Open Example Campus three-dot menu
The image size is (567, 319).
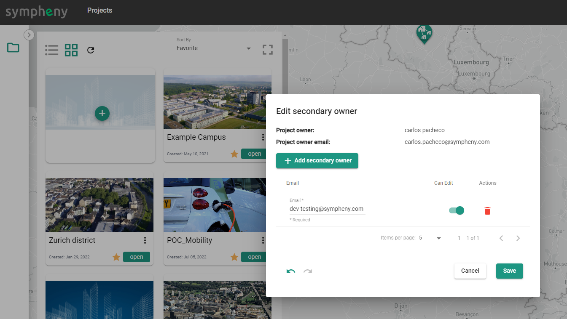click(263, 137)
